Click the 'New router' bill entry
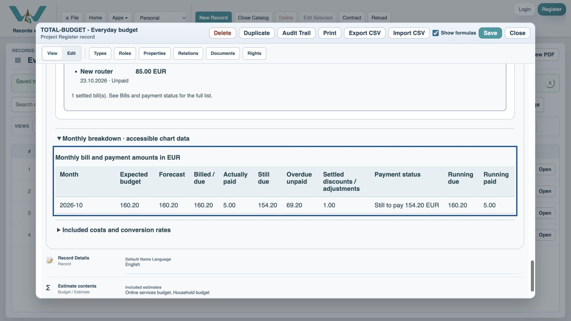 coord(96,71)
